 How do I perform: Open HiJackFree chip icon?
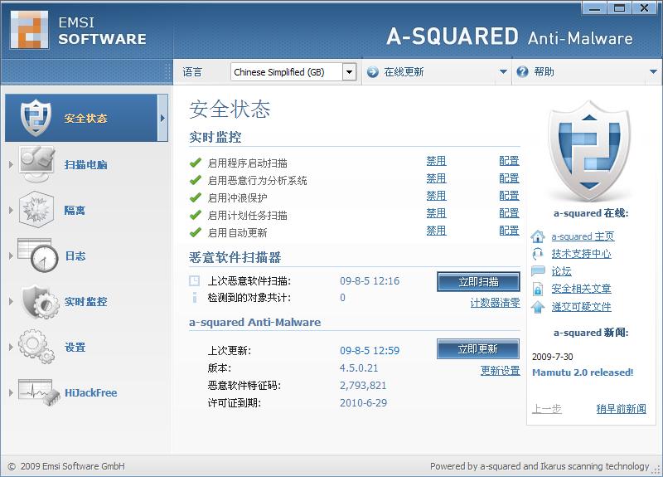39,392
